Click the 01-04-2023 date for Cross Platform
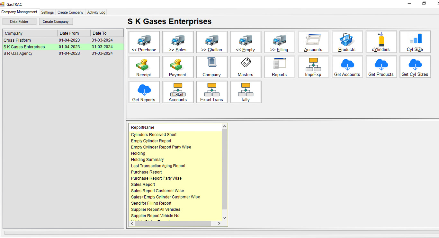This screenshot has width=439, height=238. 69,40
